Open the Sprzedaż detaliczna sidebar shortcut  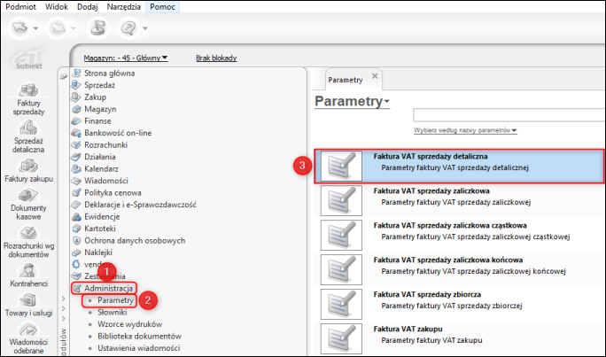click(x=28, y=136)
